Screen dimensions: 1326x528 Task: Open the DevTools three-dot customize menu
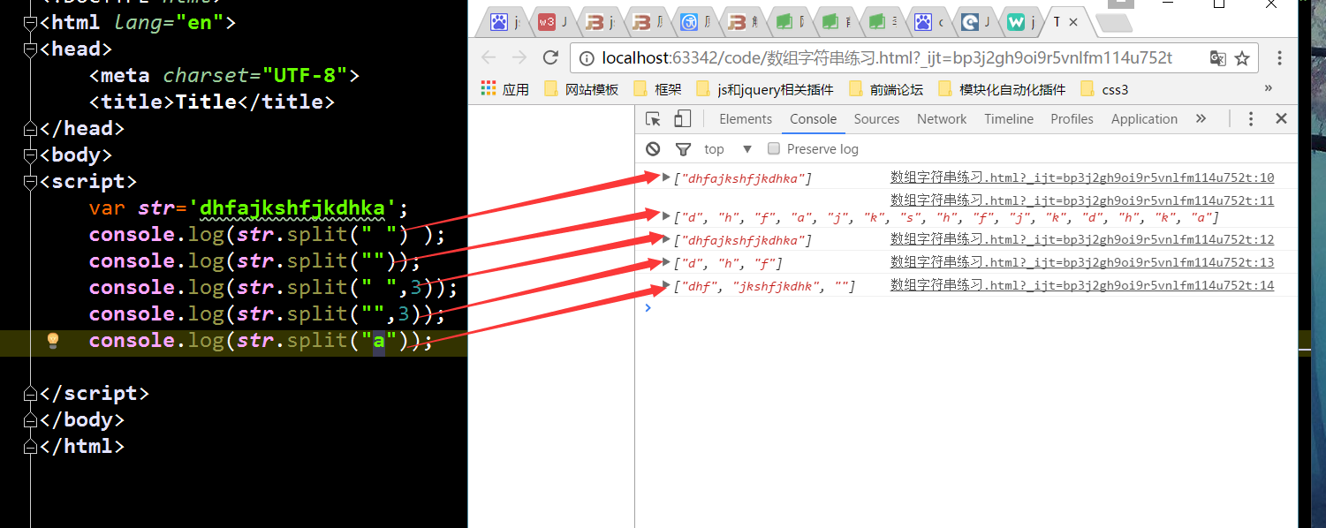[1251, 119]
